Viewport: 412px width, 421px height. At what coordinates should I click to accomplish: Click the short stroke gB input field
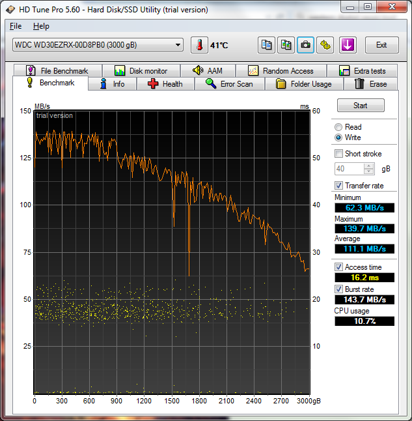350,169
